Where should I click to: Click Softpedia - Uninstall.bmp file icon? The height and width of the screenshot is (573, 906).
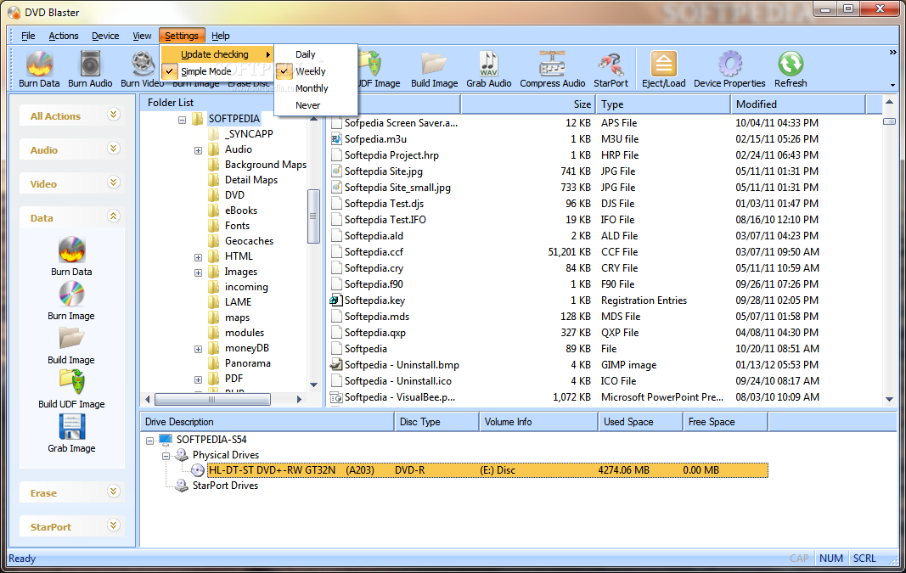(x=335, y=365)
